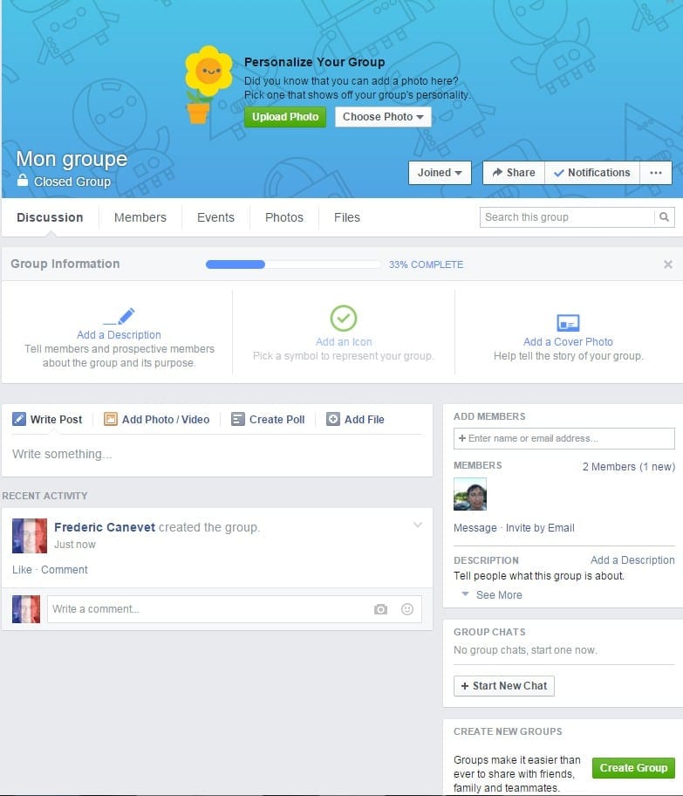Click the Add Members name input field
Viewport: 683px width, 796px height.
[563, 439]
